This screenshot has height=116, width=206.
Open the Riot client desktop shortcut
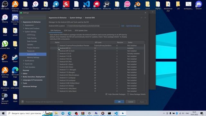[97, 5]
